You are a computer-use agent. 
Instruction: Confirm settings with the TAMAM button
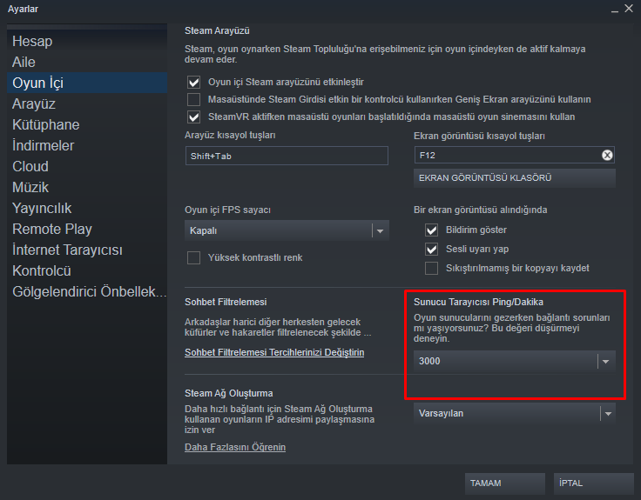505,483
